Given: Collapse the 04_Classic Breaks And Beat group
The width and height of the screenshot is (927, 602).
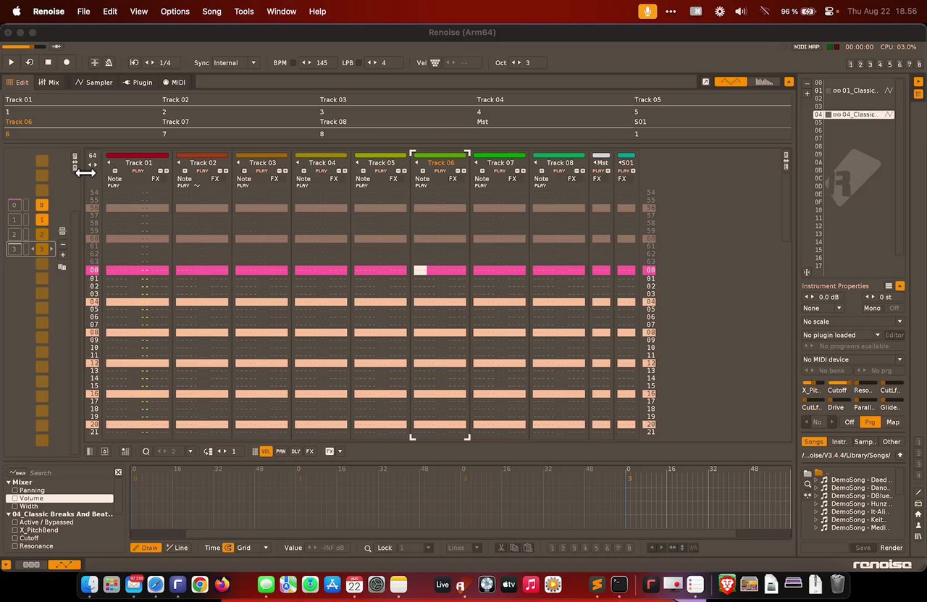Looking at the screenshot, I should point(9,514).
